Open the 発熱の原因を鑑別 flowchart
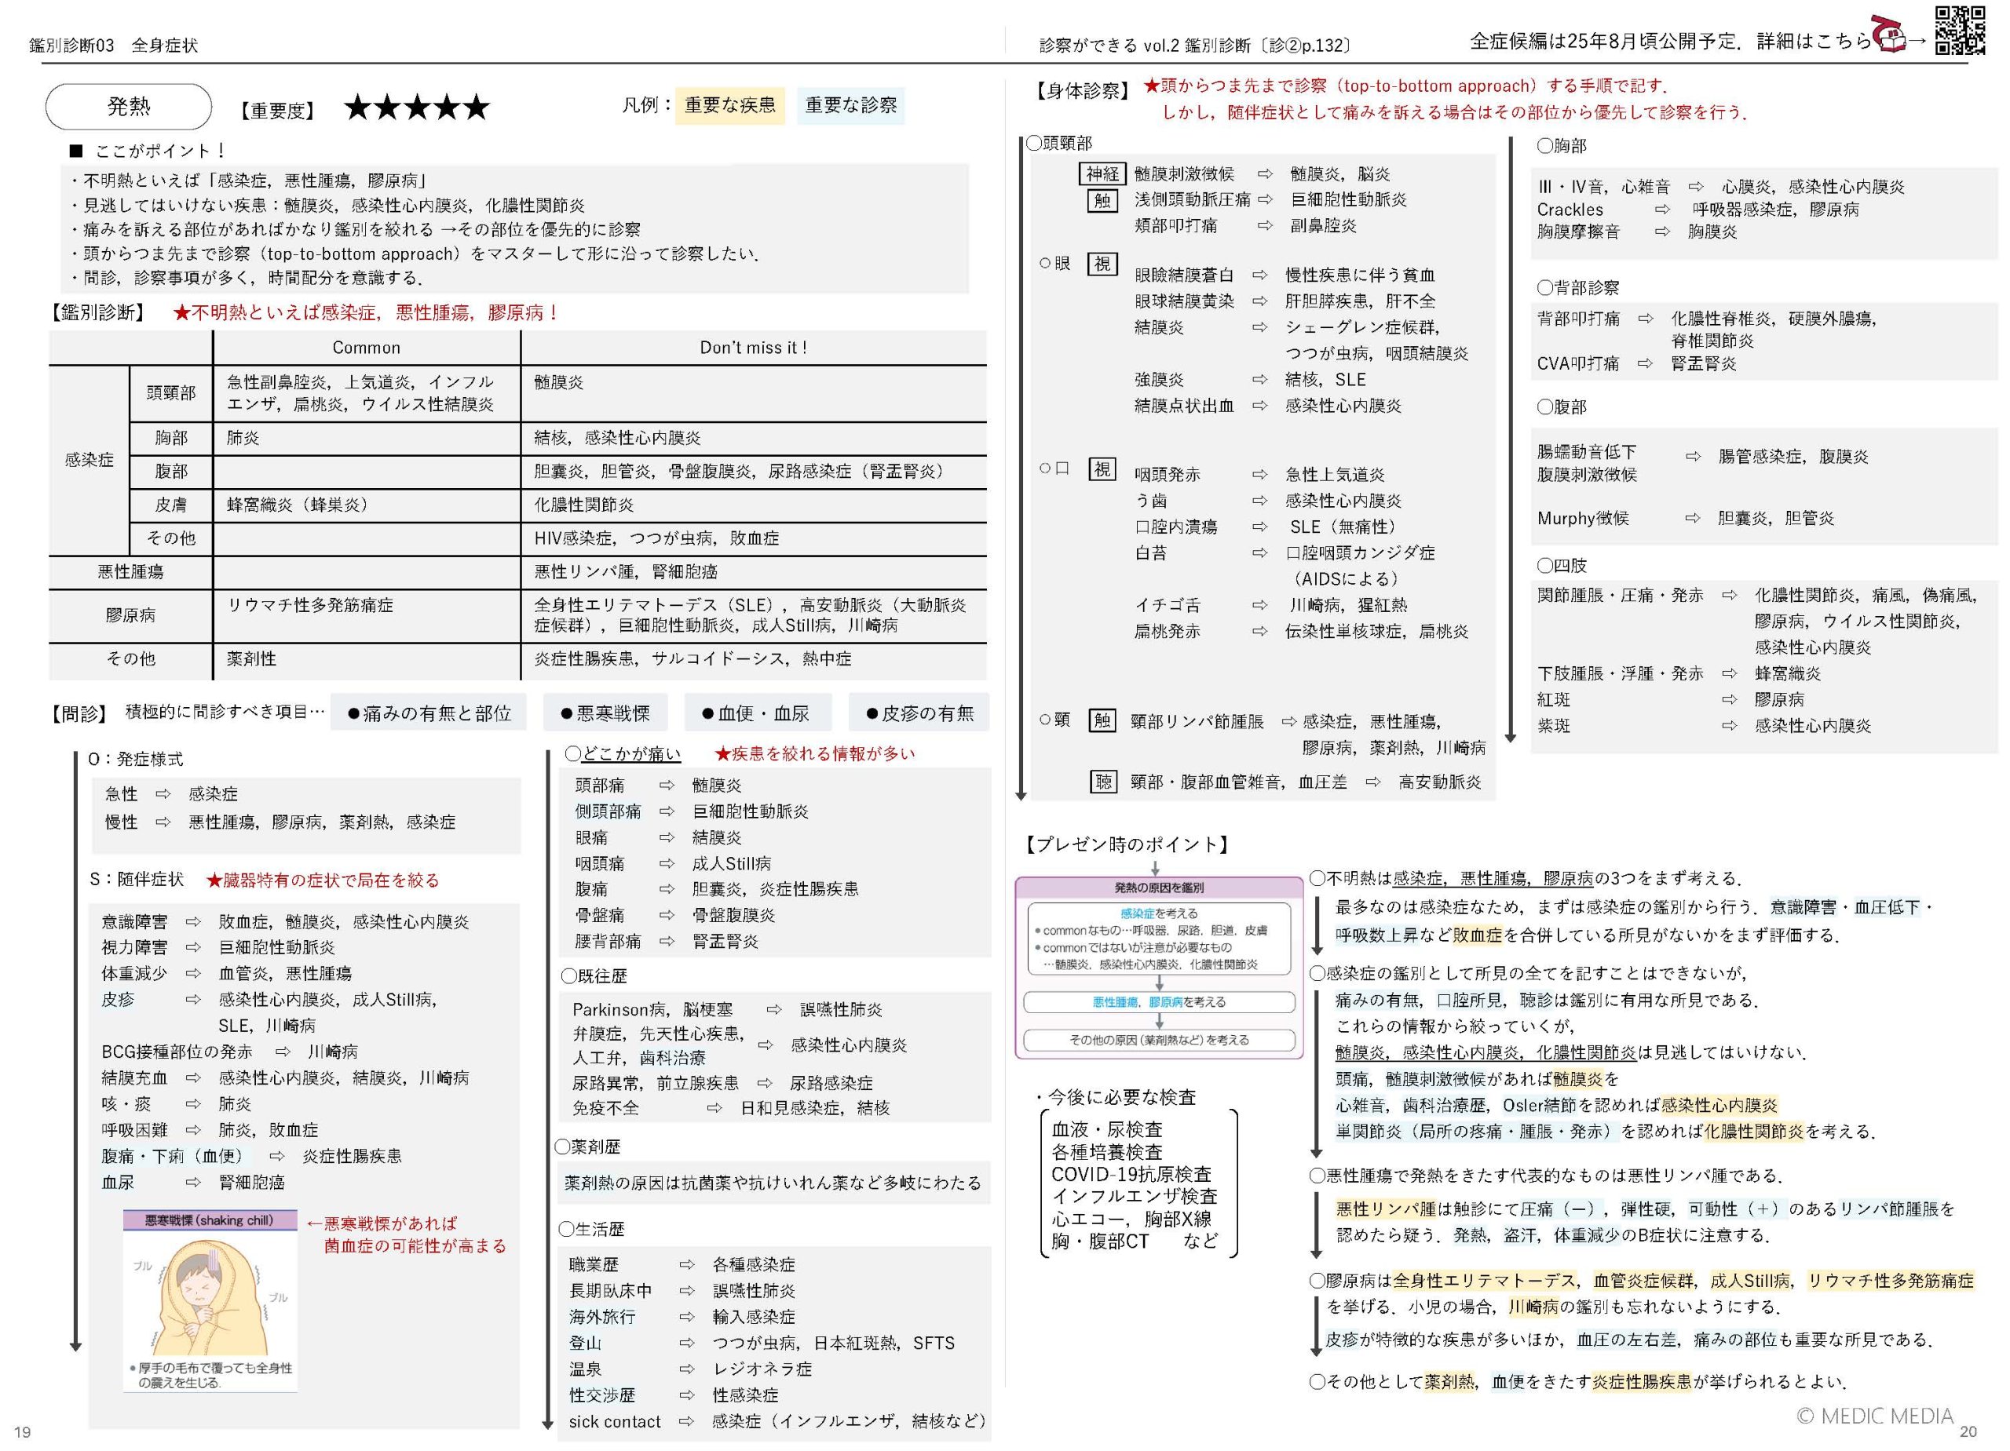The image size is (2010, 1451). pos(1158,968)
